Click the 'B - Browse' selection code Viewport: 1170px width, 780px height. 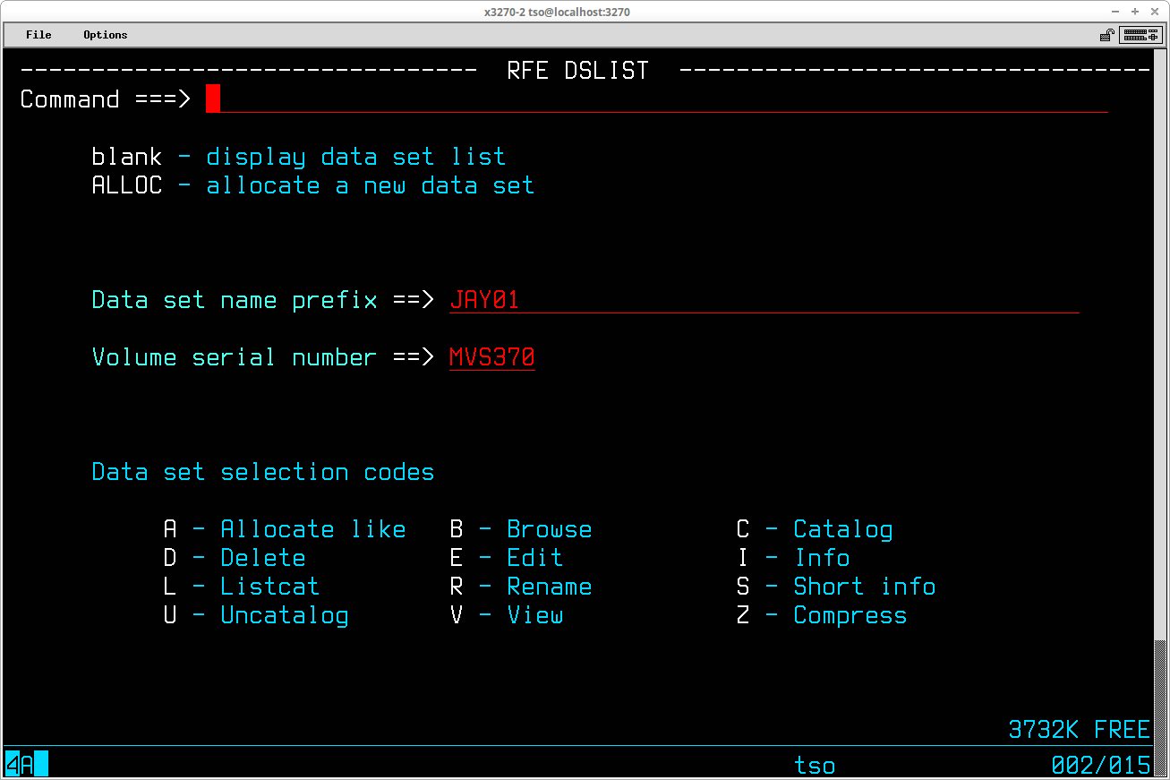tap(520, 529)
